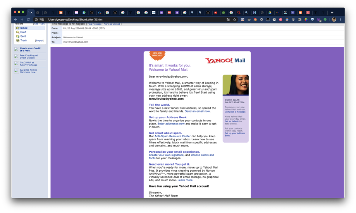Click the Santa hat extension icon
The width and height of the screenshot is (356, 213).
pyautogui.click(x=255, y=19)
